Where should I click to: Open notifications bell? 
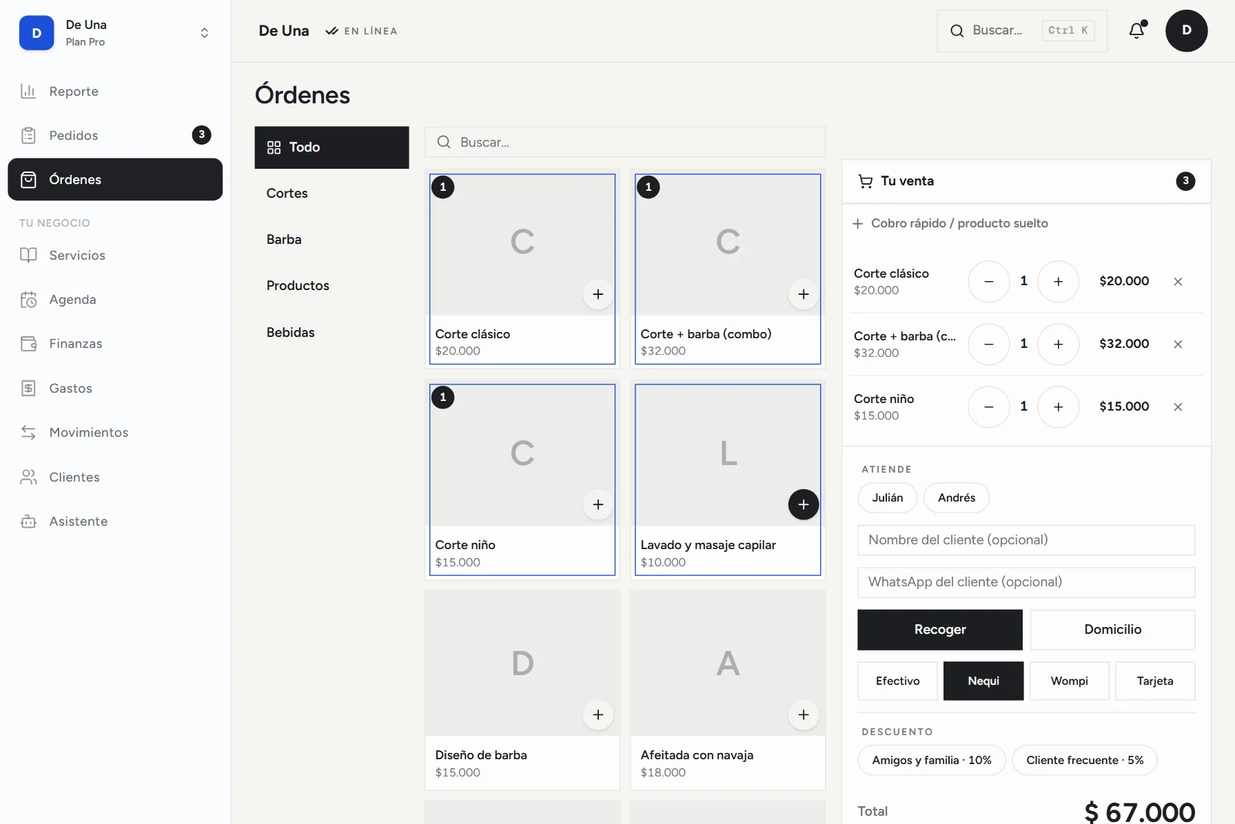1137,30
